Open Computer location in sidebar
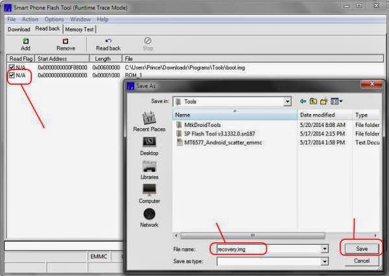The width and height of the screenshot is (389, 276). (x=149, y=194)
